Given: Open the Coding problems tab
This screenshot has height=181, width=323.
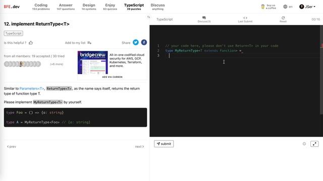Looking at the screenshot, I should pos(41,7).
